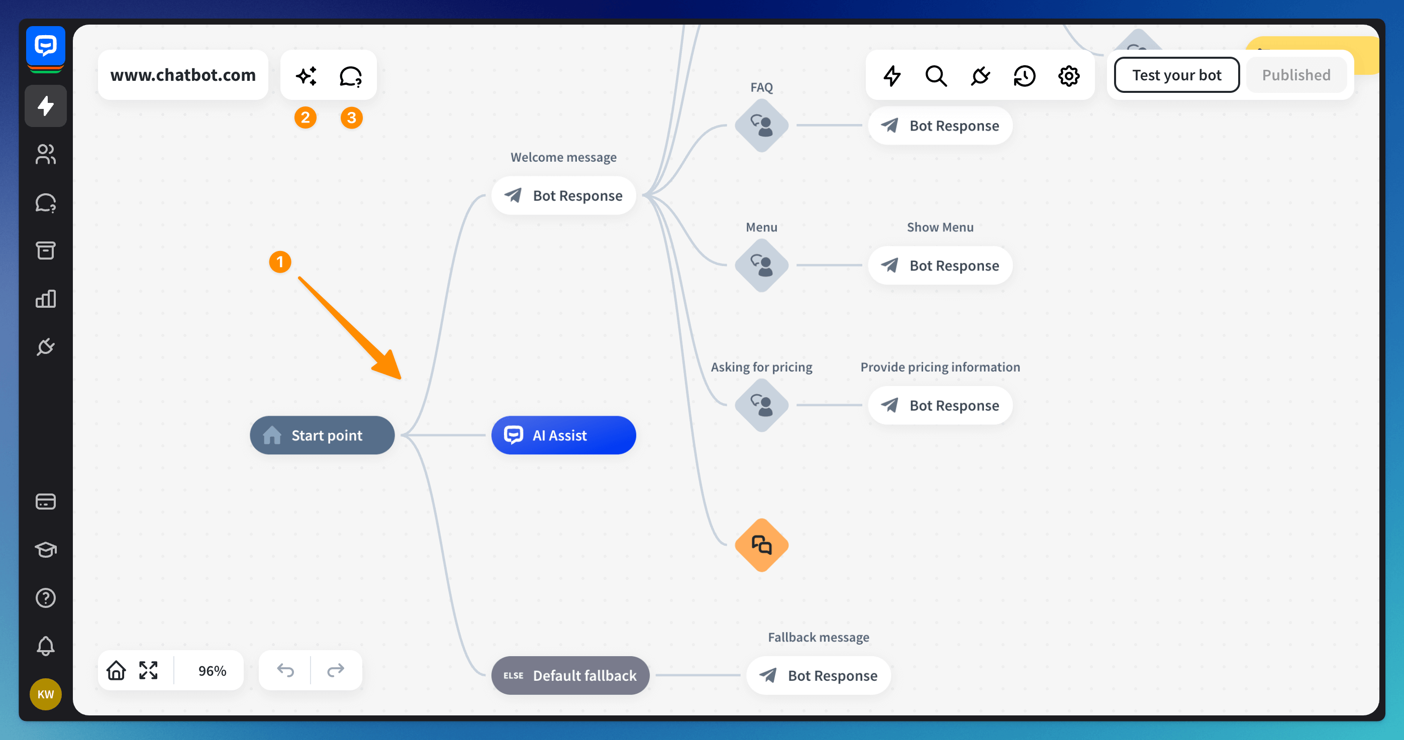Click the fit to screen expand icon
The width and height of the screenshot is (1404, 740).
[148, 670]
